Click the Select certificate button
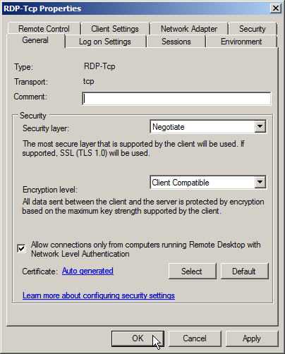Image resolution: width=285 pixels, height=354 pixels. 192,271
